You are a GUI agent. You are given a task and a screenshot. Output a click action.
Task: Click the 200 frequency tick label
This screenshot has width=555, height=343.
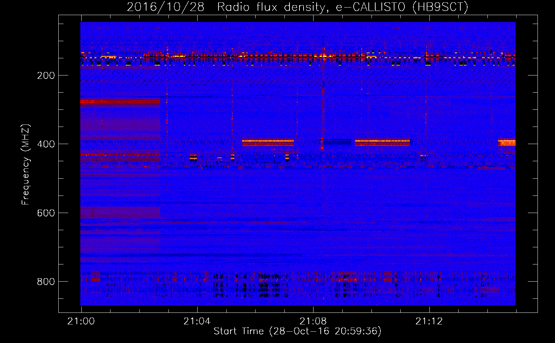46,75
